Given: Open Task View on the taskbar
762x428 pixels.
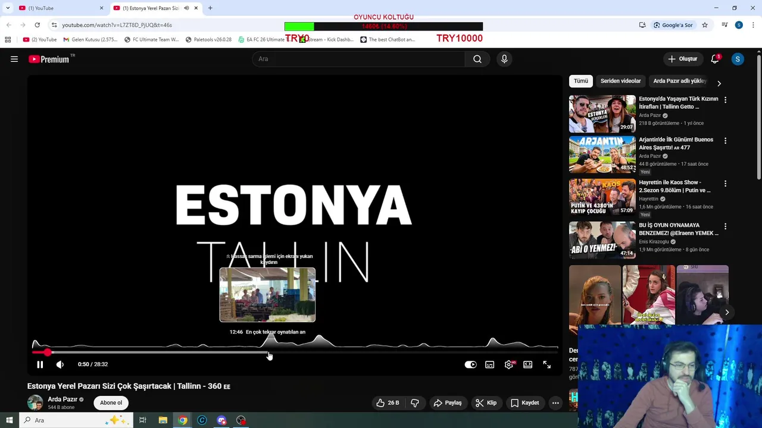Looking at the screenshot, I should (143, 420).
